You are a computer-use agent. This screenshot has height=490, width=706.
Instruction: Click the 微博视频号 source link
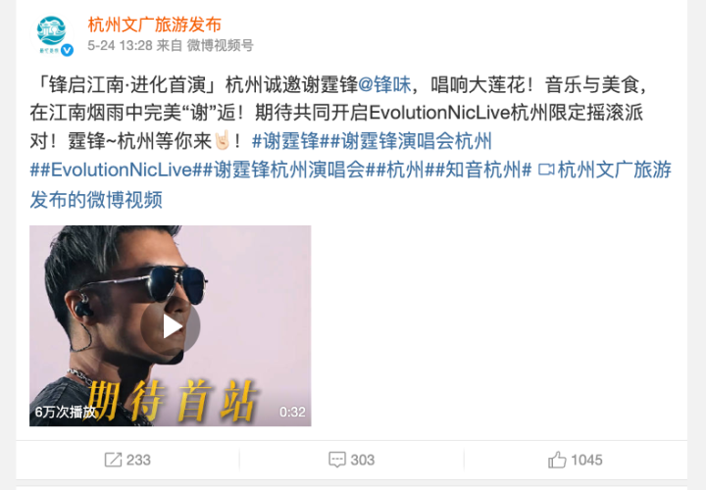pyautogui.click(x=221, y=45)
